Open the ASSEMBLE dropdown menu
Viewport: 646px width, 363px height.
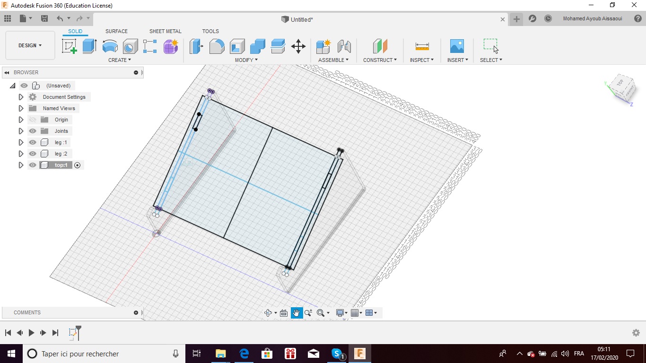click(333, 60)
